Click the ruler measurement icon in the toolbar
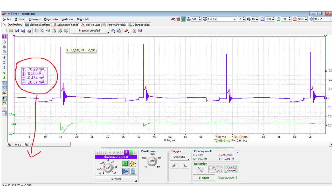 pyautogui.click(x=134, y=31)
